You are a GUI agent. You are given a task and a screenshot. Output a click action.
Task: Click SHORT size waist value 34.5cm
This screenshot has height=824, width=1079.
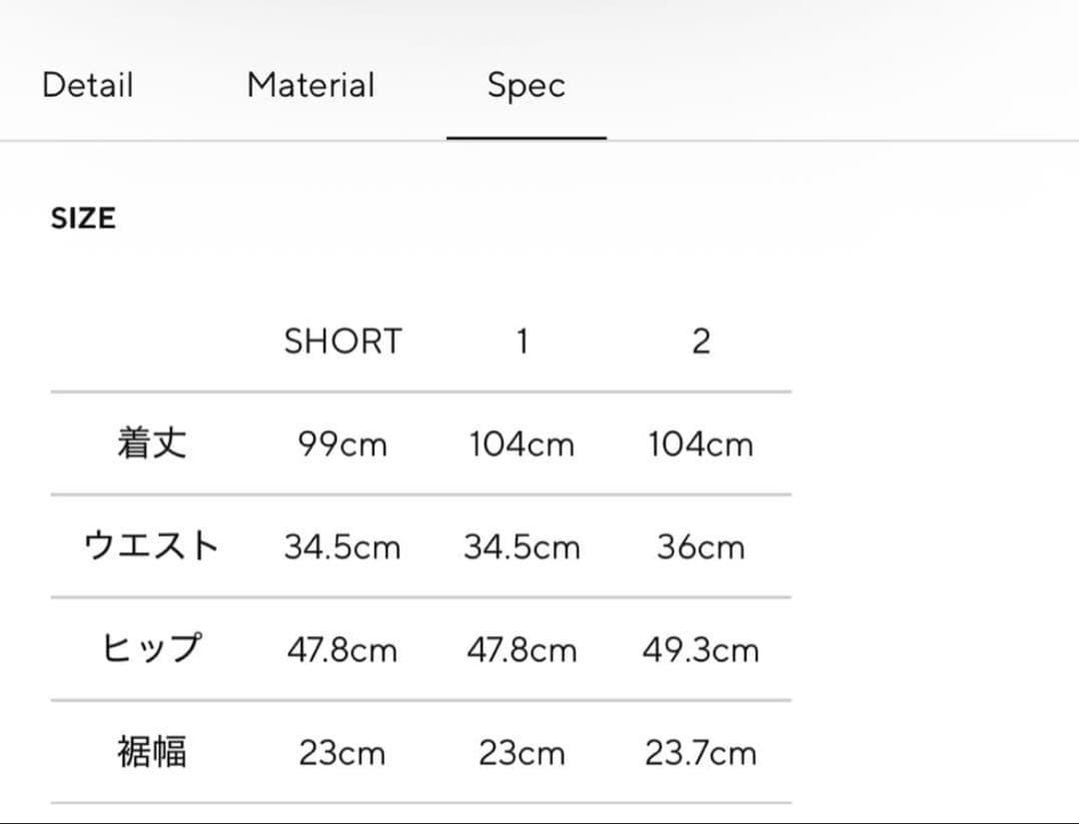coord(342,547)
